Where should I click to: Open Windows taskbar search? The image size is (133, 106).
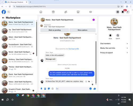(x=7, y=100)
